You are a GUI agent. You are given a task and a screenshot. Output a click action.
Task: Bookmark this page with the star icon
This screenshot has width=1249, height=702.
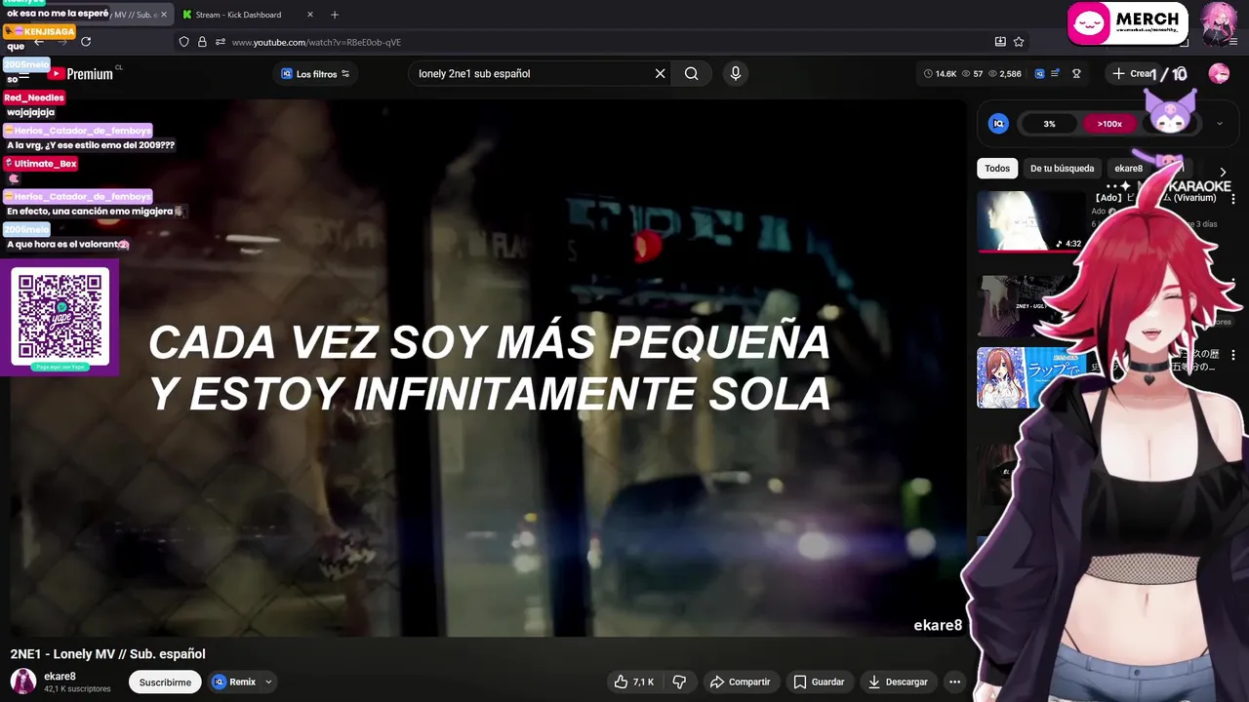point(1019,42)
